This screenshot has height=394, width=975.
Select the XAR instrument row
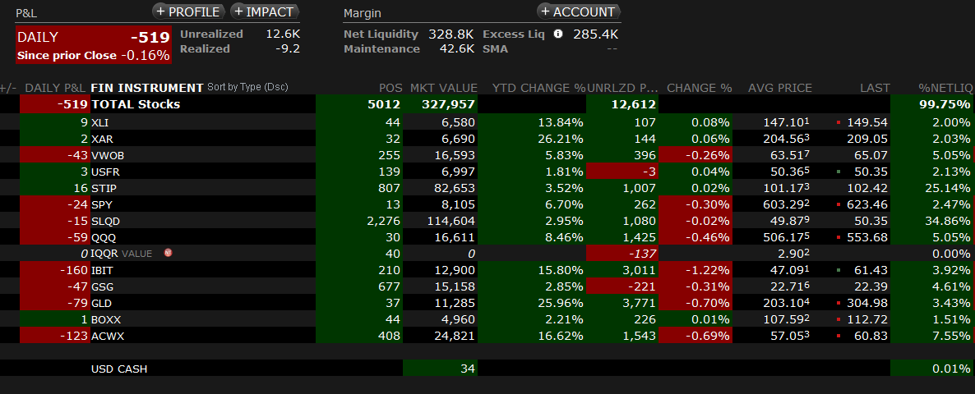[x=487, y=139]
